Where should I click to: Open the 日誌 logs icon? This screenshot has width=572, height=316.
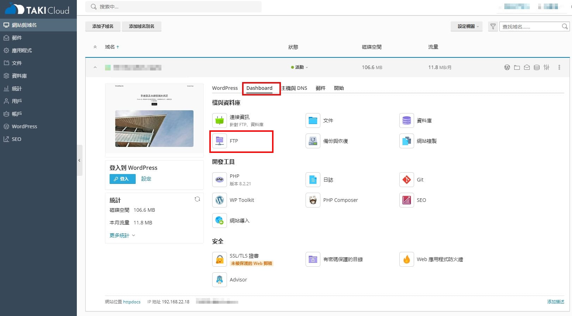point(313,180)
